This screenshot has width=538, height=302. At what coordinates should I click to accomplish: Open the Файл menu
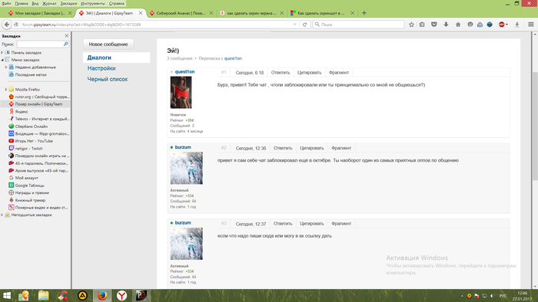pos(6,3)
